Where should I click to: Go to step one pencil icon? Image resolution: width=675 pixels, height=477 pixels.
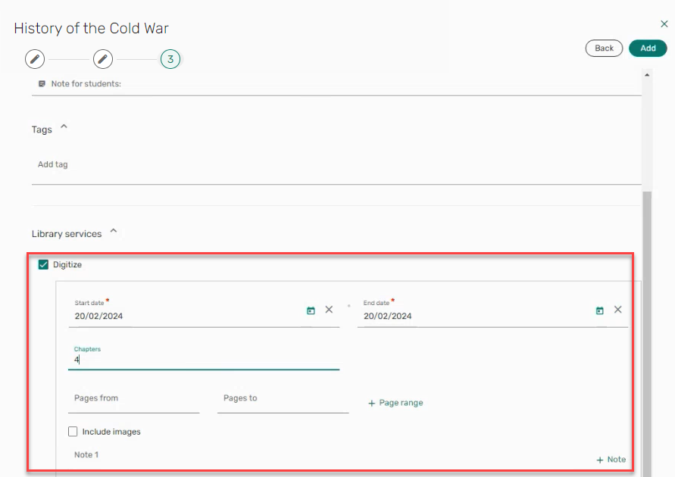(x=35, y=59)
